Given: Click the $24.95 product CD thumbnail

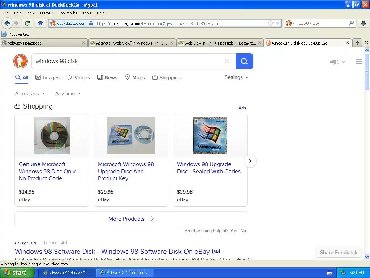Looking at the screenshot, I should 52,136.
